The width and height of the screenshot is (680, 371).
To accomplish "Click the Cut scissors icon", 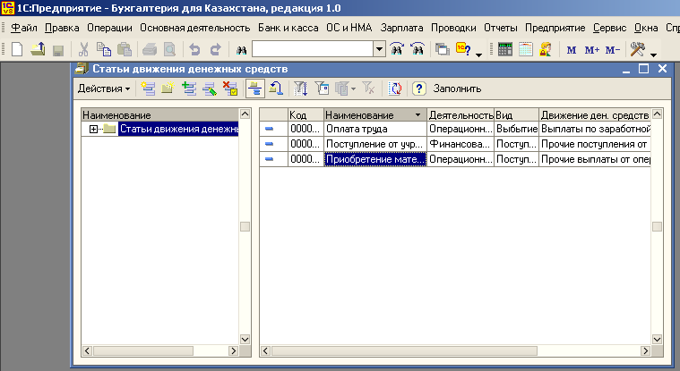I will click(83, 49).
